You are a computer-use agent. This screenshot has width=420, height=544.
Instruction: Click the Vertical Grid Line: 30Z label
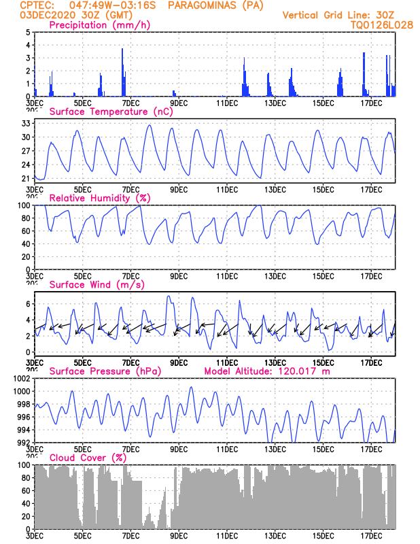point(338,15)
